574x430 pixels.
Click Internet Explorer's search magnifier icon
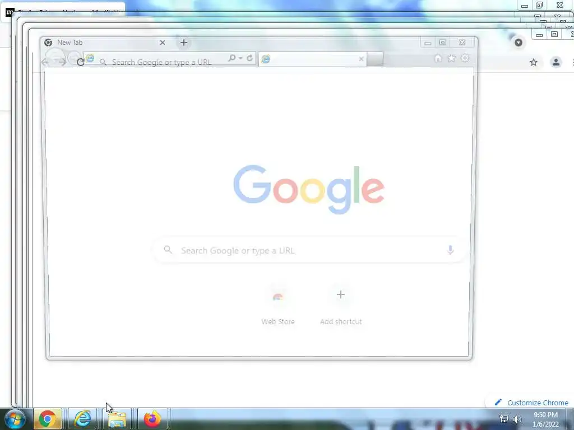point(232,58)
